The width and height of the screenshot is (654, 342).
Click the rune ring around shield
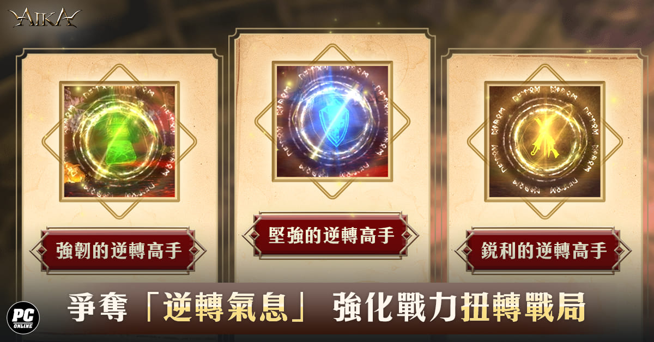tap(332, 121)
